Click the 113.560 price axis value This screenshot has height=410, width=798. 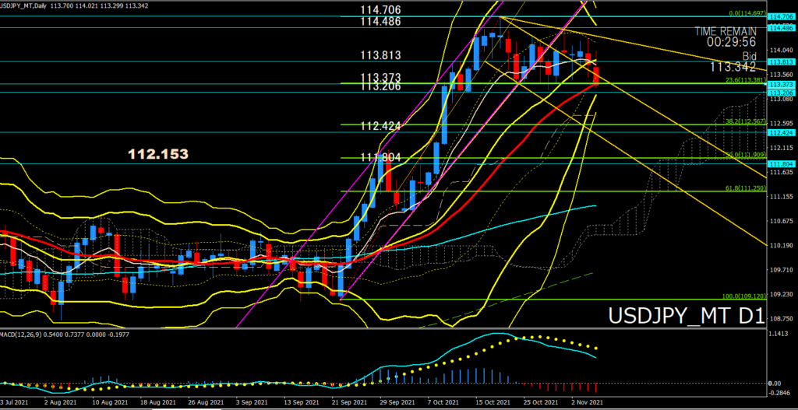(x=780, y=74)
